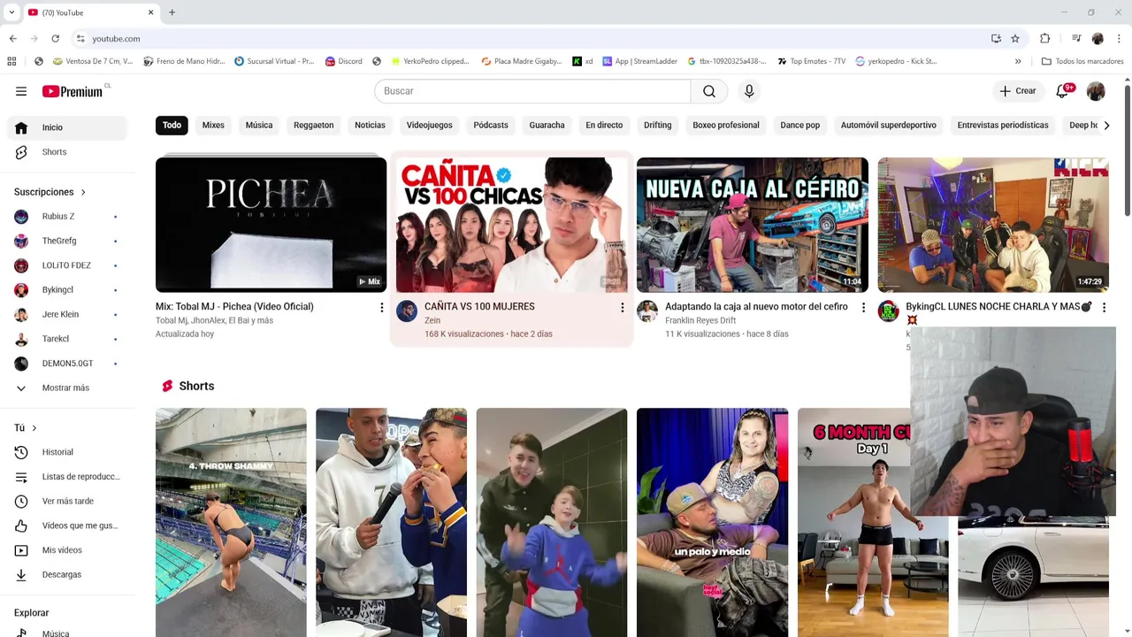Open the YouTube hamburger guide menu

pos(21,91)
